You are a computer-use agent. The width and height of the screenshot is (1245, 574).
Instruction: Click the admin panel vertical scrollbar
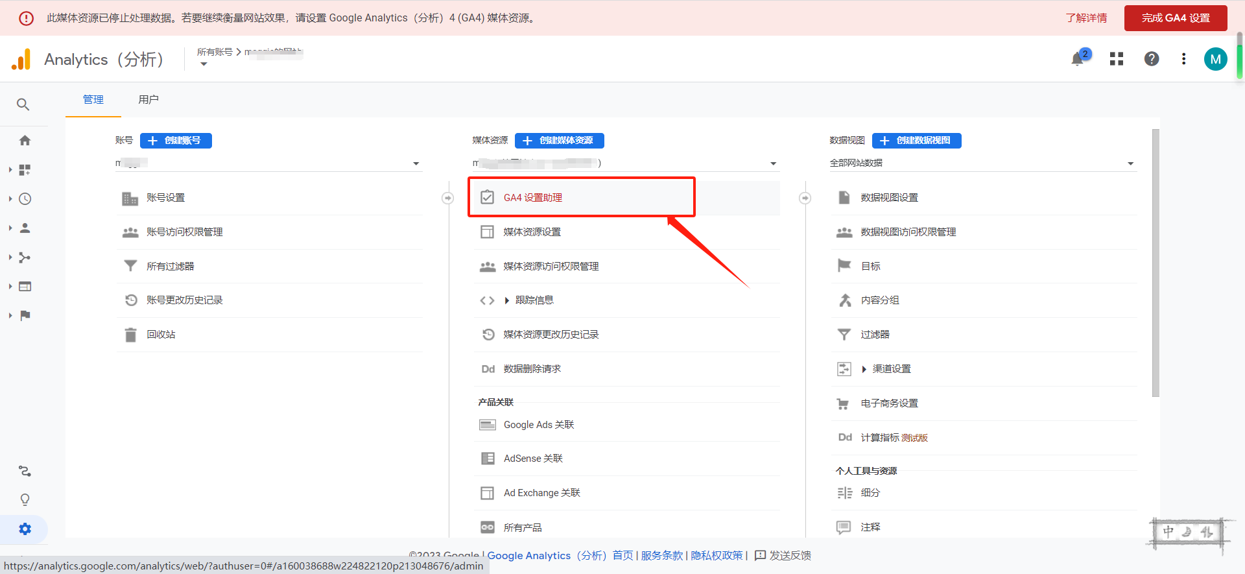[1156, 263]
